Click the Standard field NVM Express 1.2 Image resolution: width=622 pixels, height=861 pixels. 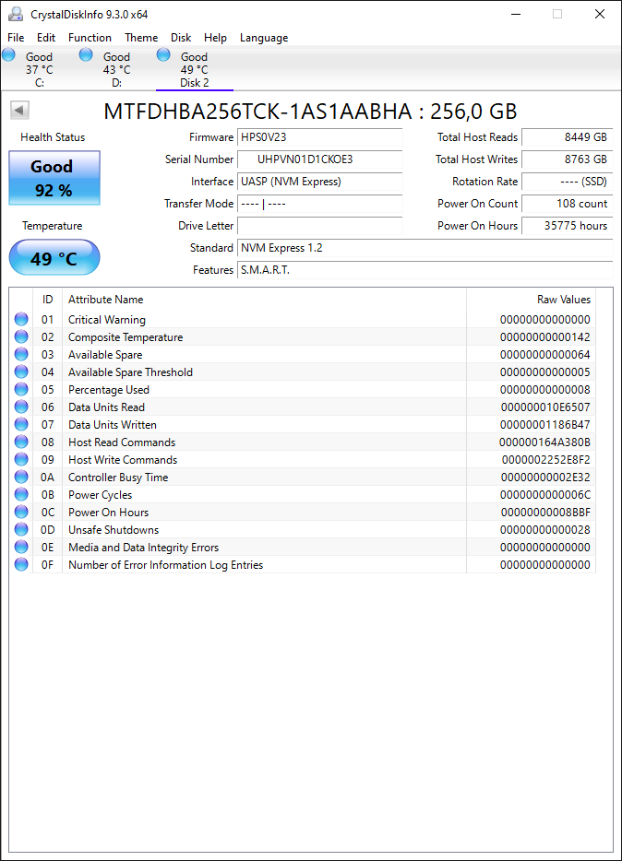click(425, 248)
